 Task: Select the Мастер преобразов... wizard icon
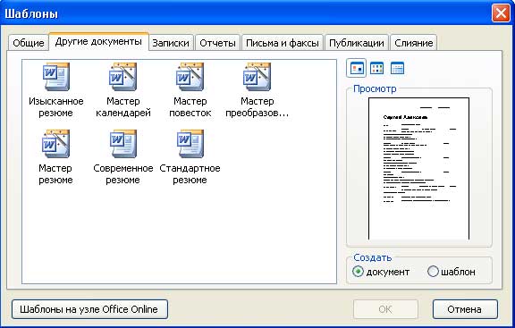(257, 77)
